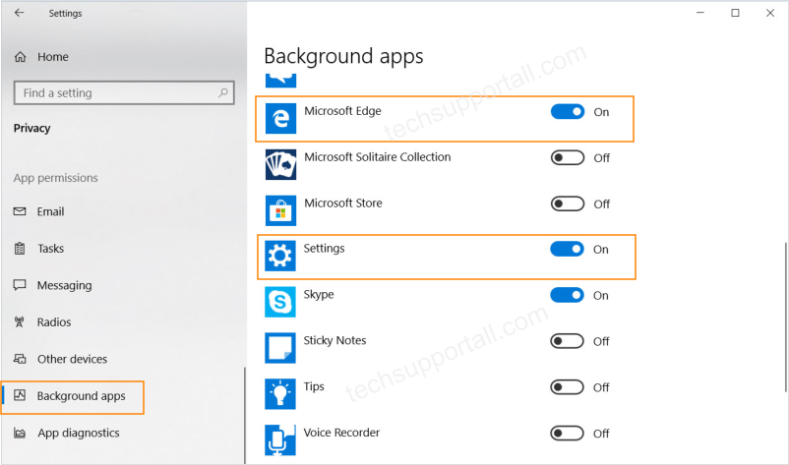Image resolution: width=789 pixels, height=465 pixels.
Task: Click the Settings gear app icon
Action: click(279, 256)
